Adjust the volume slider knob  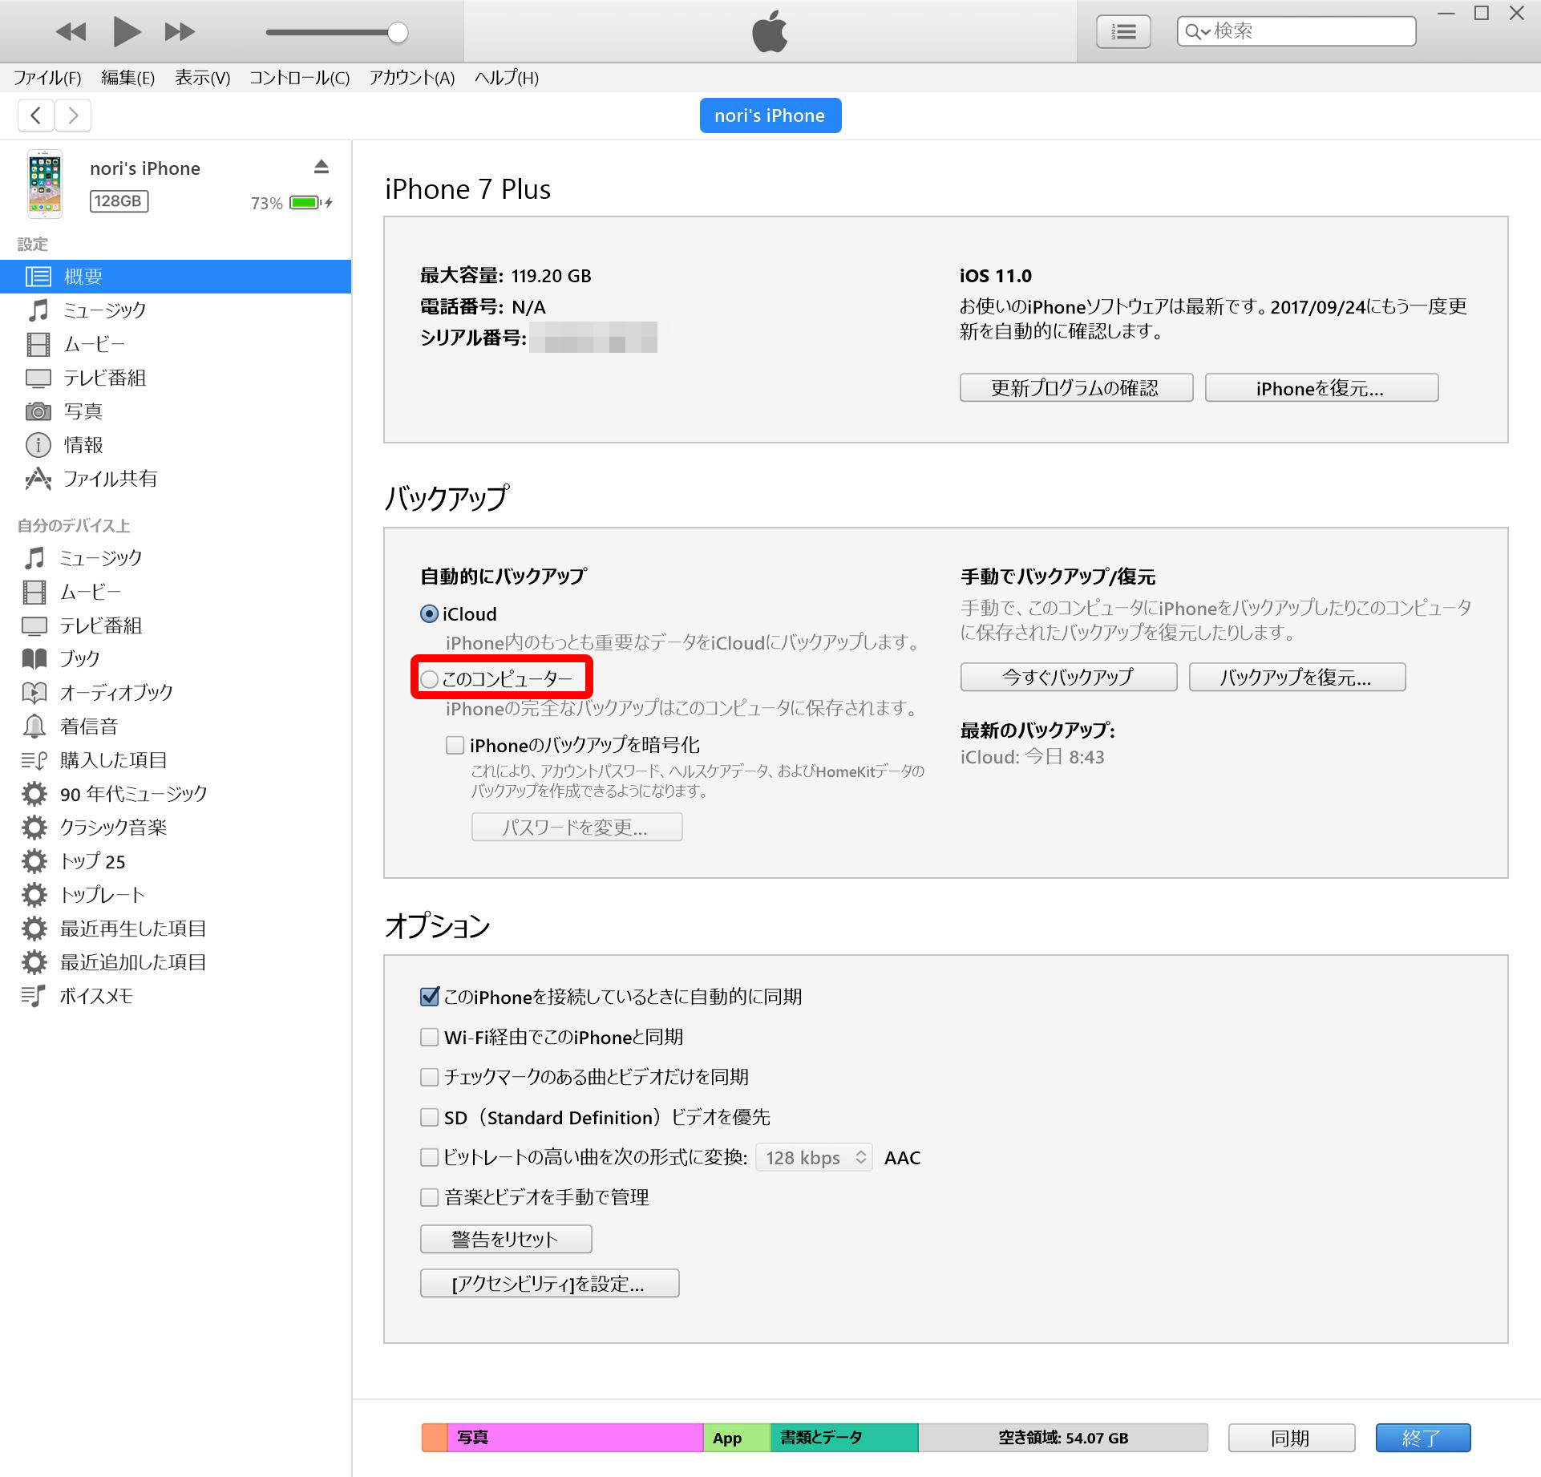tap(398, 32)
